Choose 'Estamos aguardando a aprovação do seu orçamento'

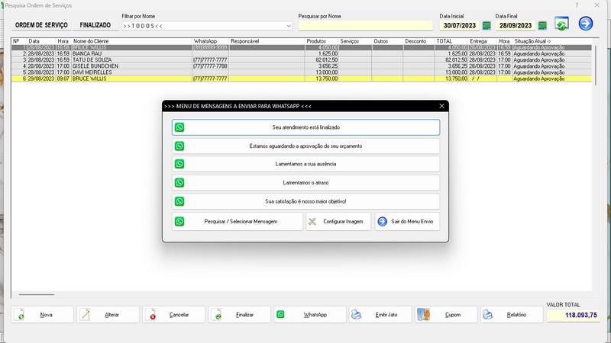coord(305,146)
